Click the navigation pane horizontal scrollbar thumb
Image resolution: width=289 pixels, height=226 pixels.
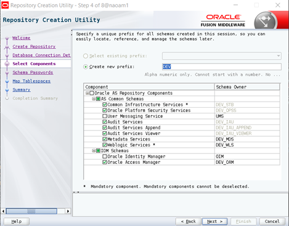click(x=31, y=211)
